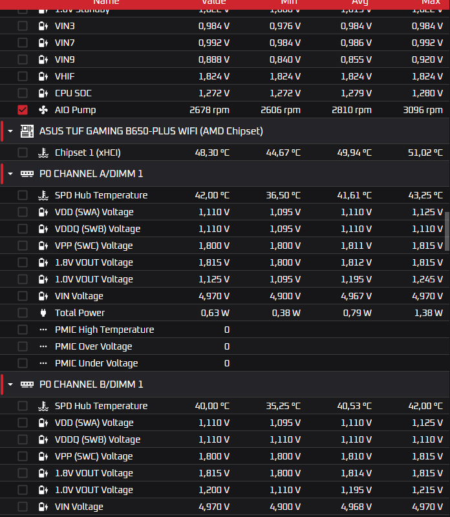Tick the Channel A SPD Hub Temperature checkbox
Viewport: 450px width, 517px height.
(x=23, y=195)
